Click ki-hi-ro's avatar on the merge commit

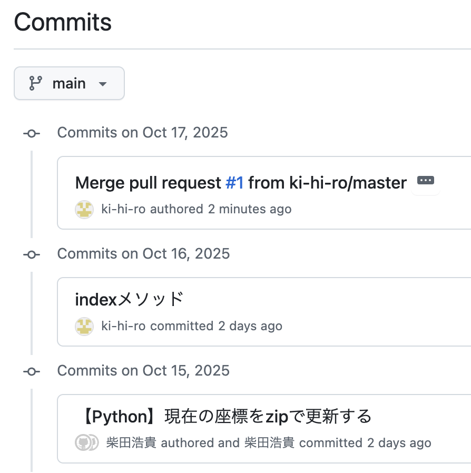tap(84, 209)
